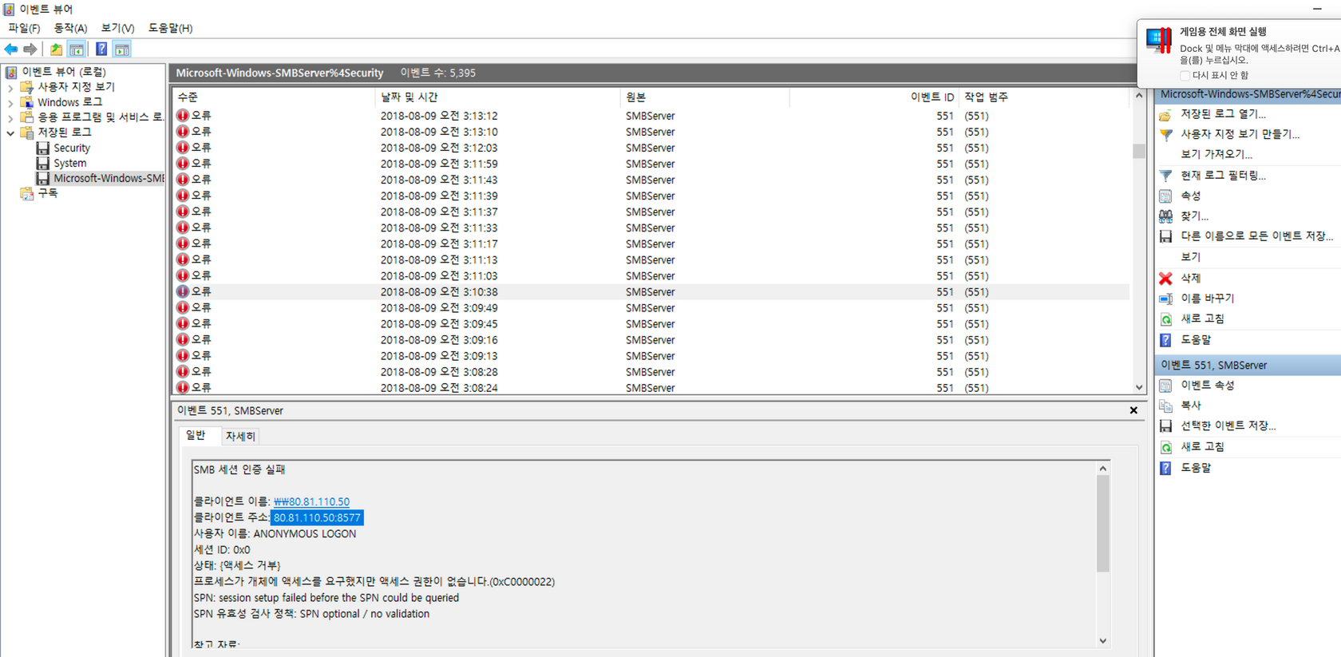The height and width of the screenshot is (657, 1341).
Task: Open the 파일(F) menu
Action: 24,28
